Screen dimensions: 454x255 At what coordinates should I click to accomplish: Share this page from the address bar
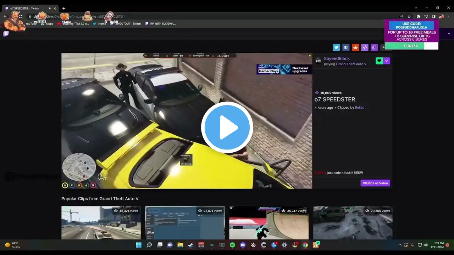point(402,16)
